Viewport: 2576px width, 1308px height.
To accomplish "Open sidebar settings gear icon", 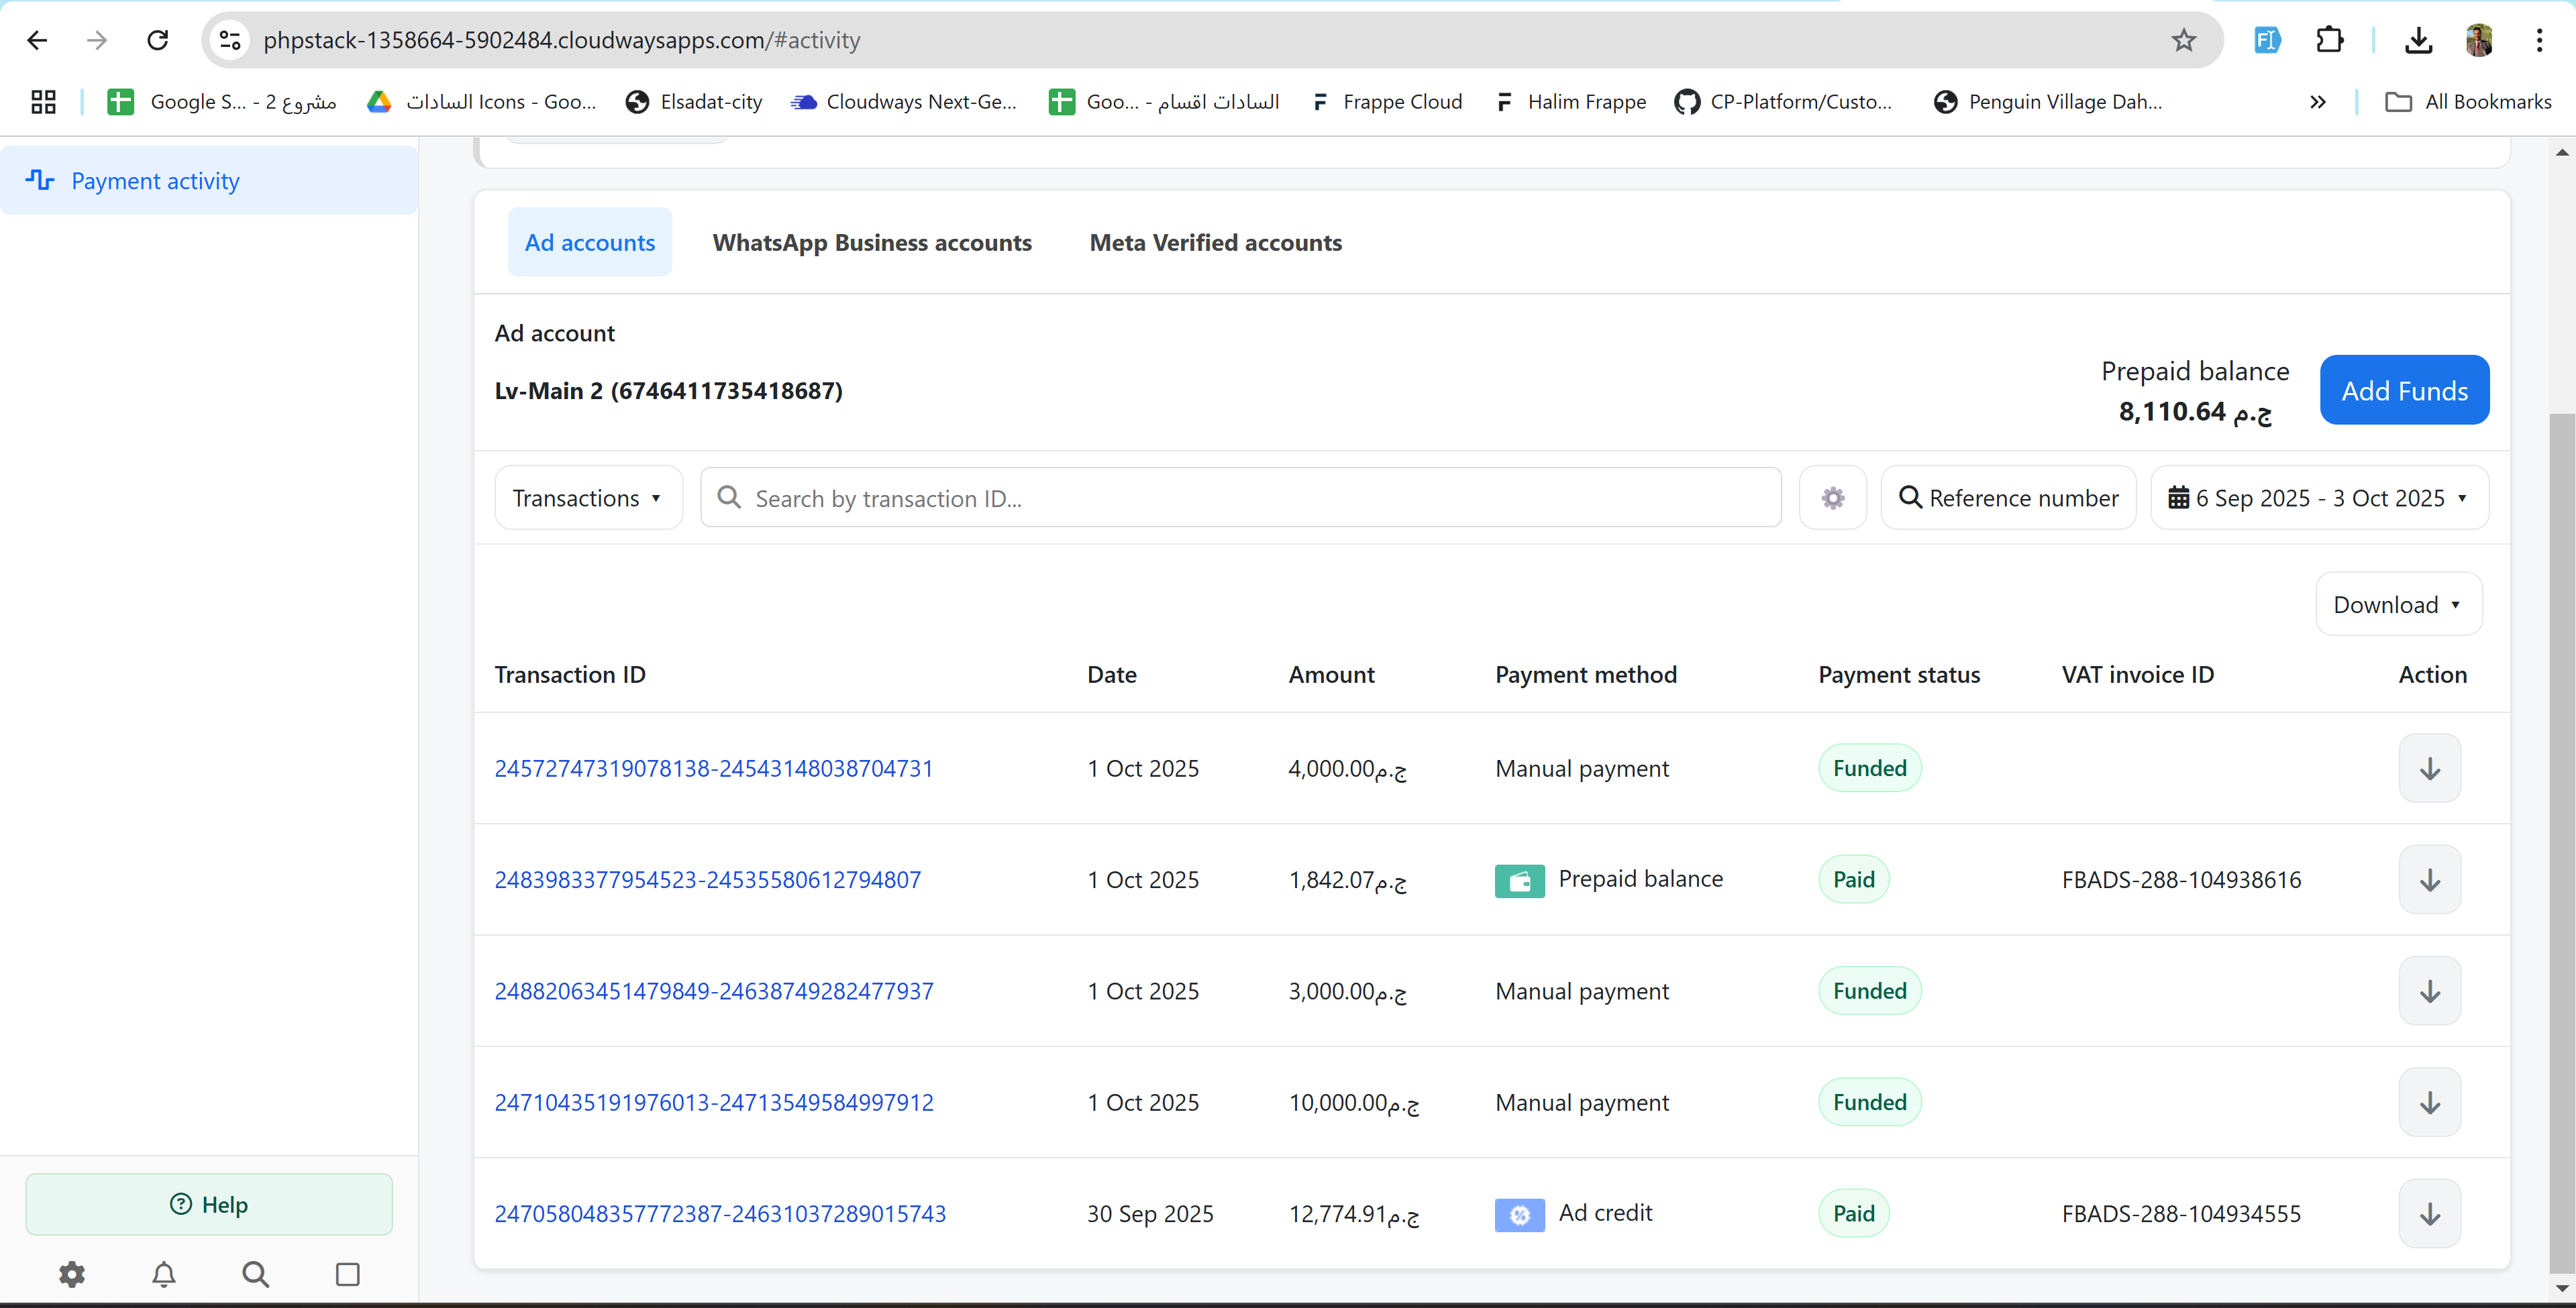I will [72, 1274].
